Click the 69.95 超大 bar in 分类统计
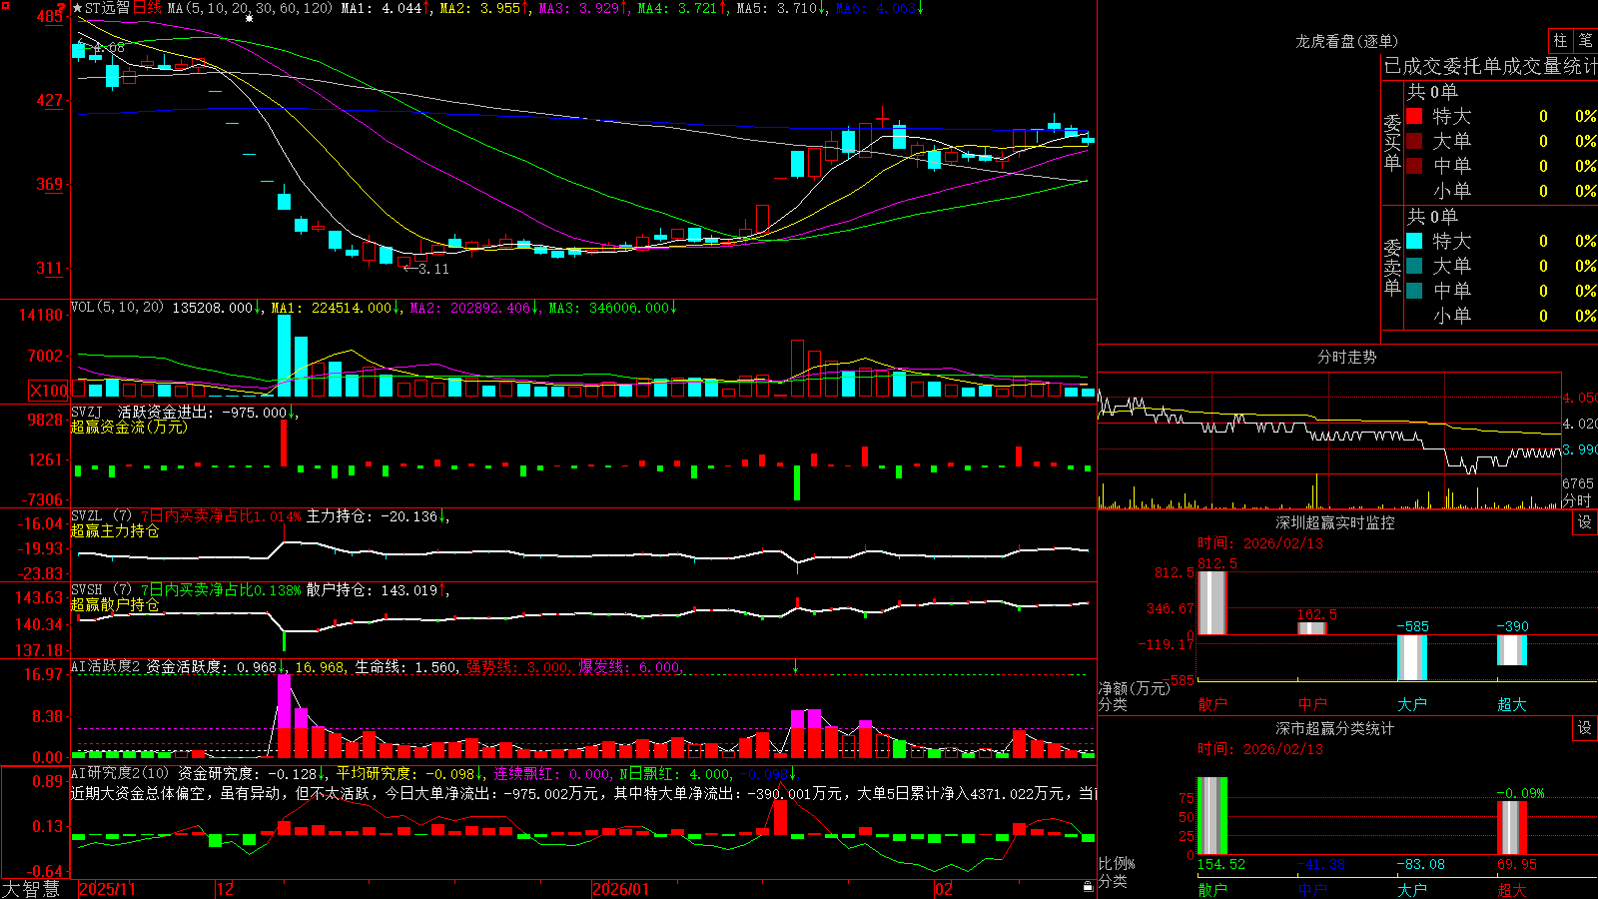This screenshot has width=1598, height=899. 1512,827
